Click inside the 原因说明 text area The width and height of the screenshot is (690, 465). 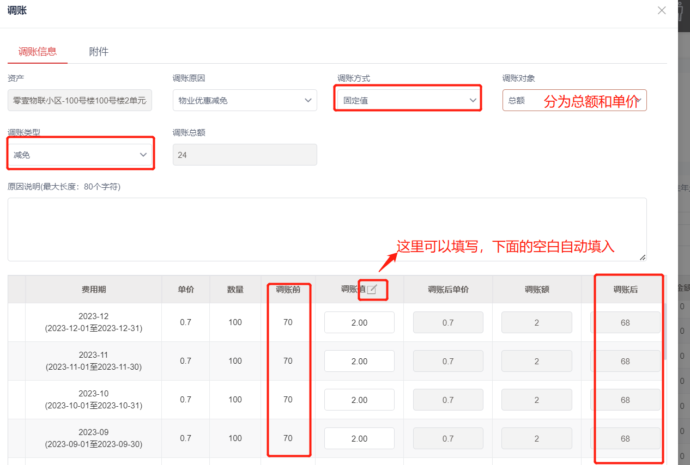(327, 229)
